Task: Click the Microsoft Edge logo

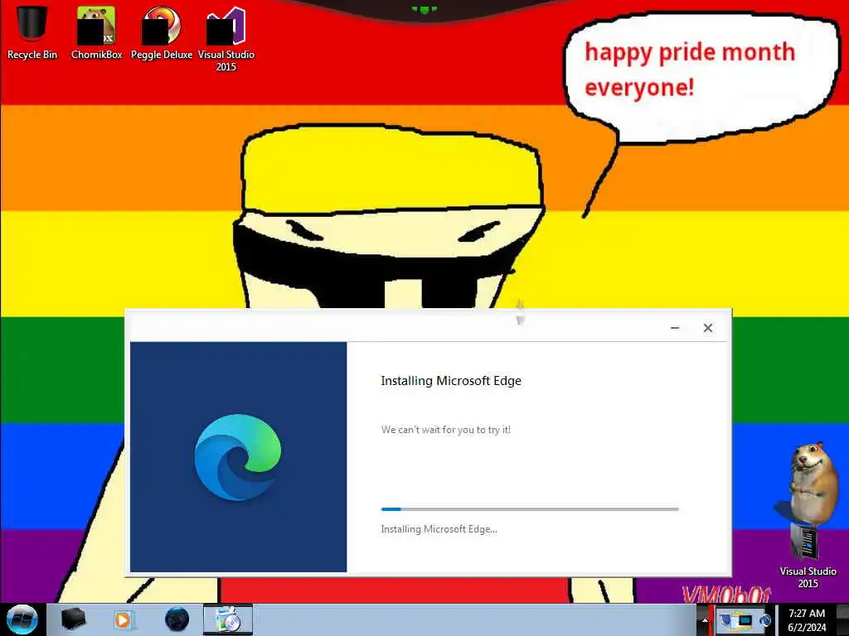Action: (238, 457)
